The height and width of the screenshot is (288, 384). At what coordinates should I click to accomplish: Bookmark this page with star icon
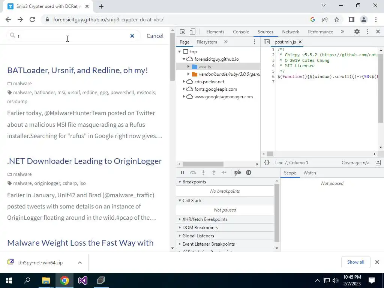pyautogui.click(x=337, y=19)
